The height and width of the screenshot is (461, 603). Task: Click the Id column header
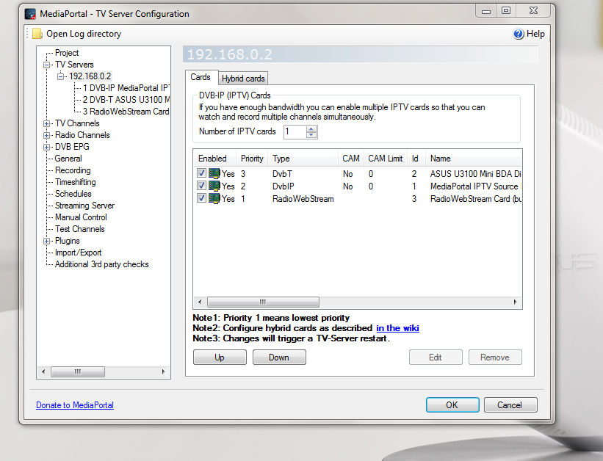416,159
